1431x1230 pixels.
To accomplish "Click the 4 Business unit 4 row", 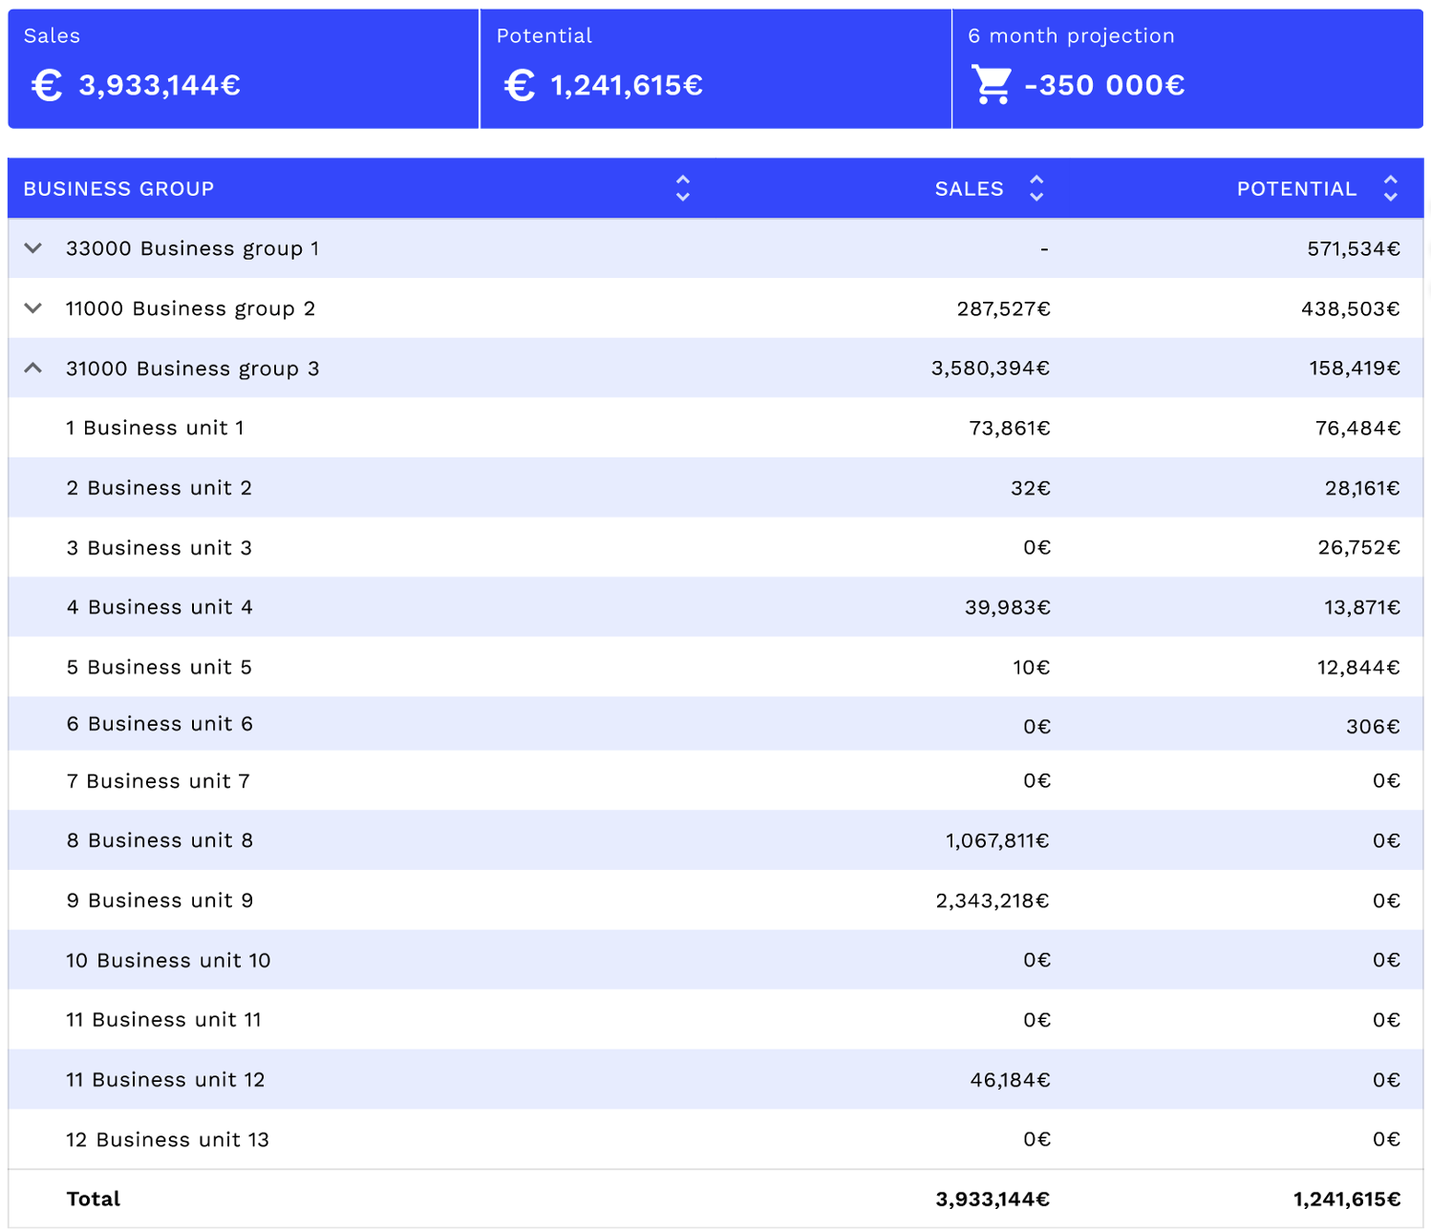I will [160, 607].
